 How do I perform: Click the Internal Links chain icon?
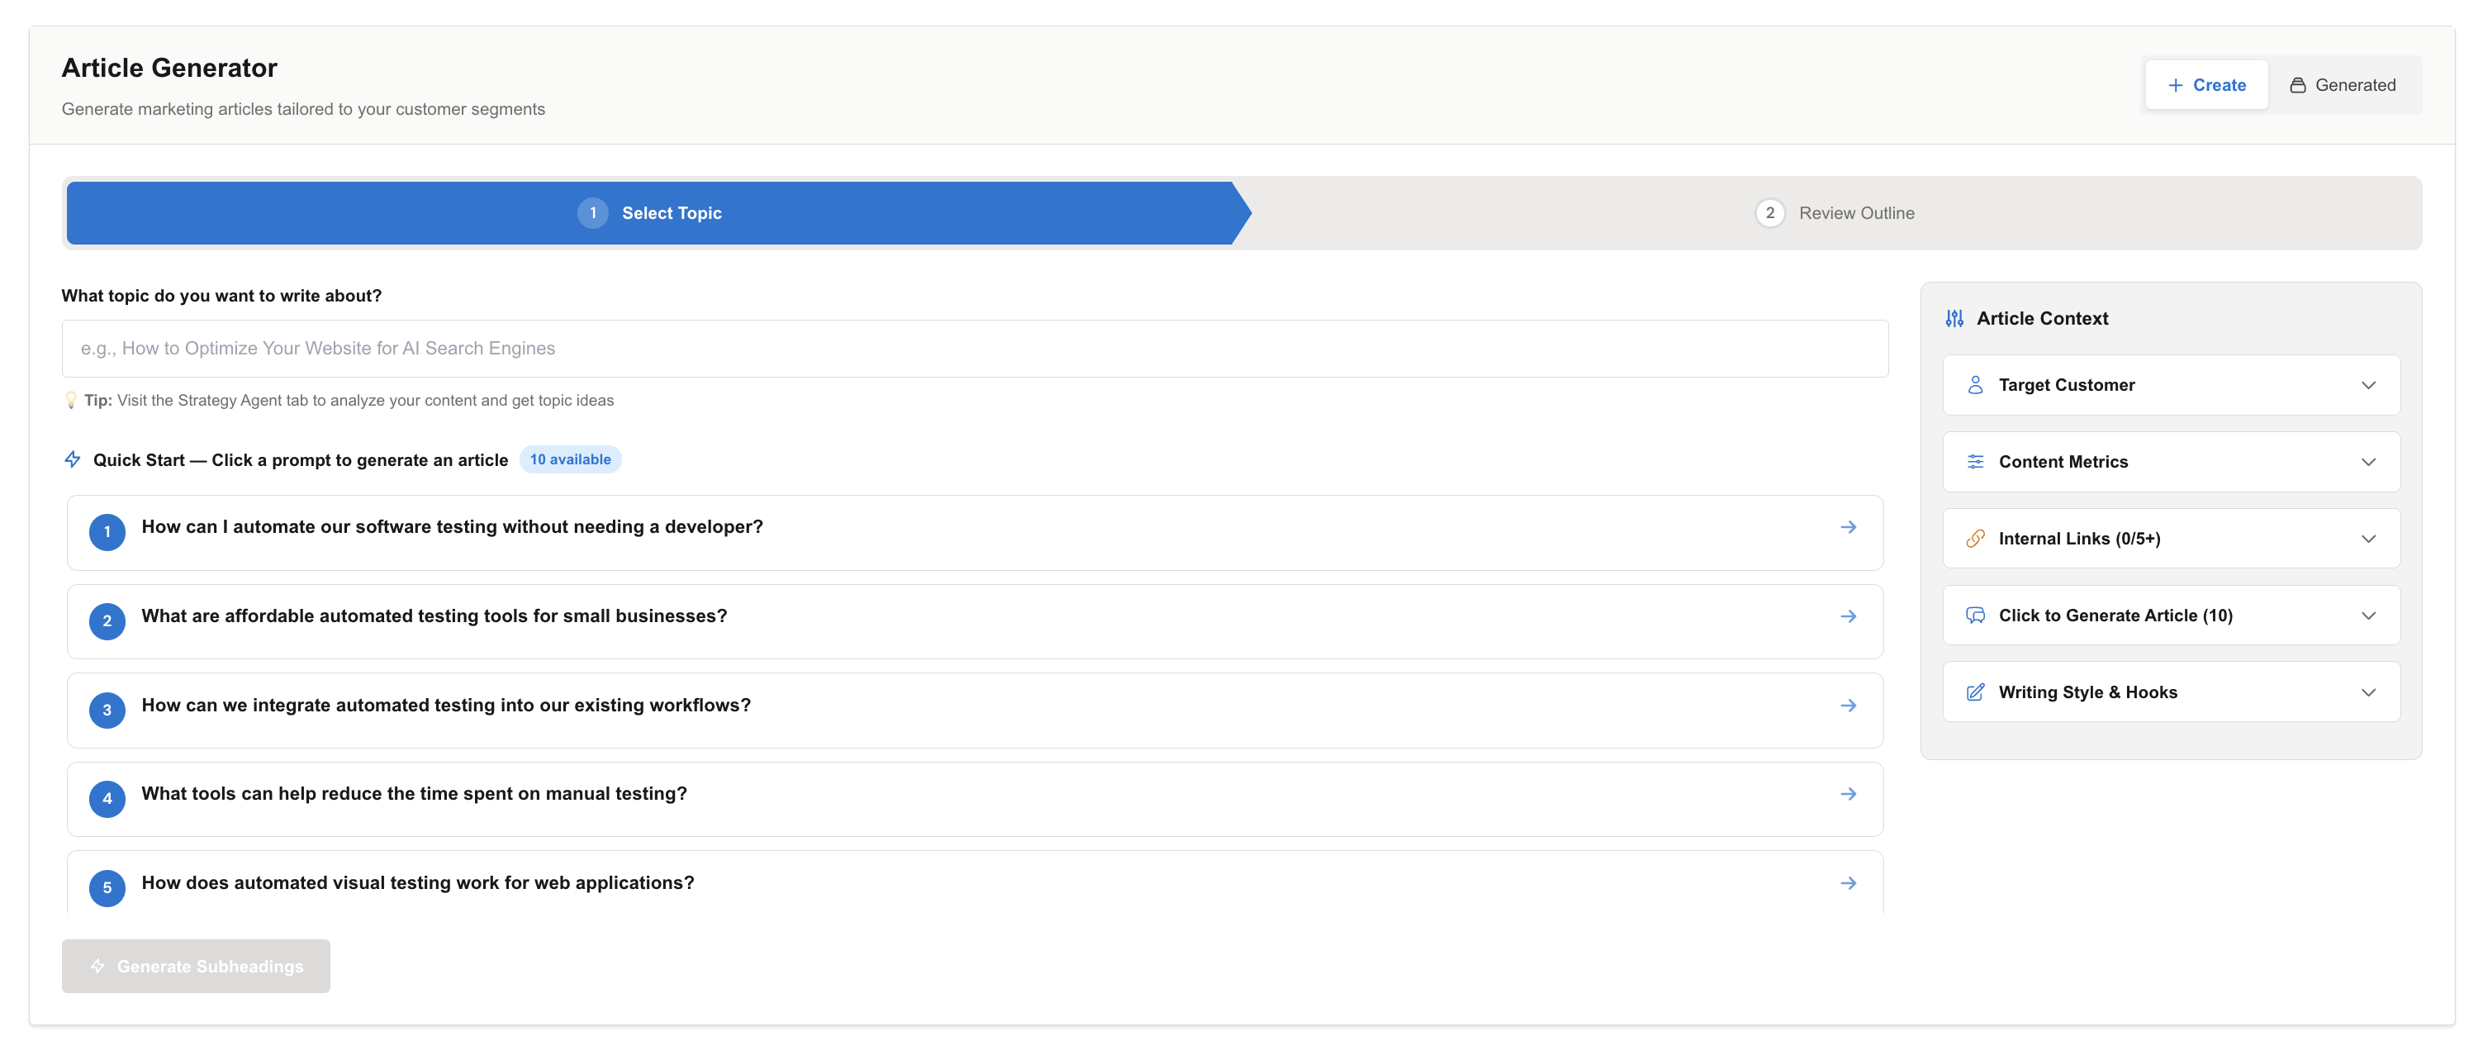(x=1975, y=539)
